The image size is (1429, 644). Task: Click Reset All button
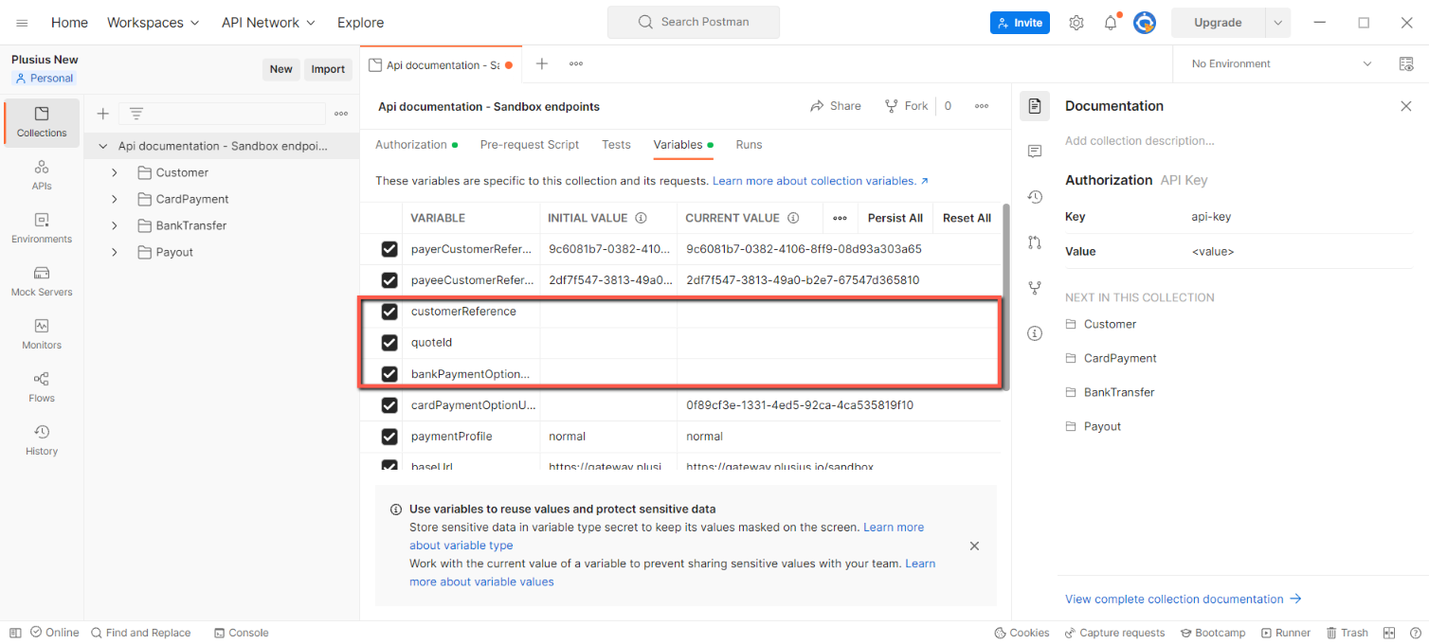967,218
